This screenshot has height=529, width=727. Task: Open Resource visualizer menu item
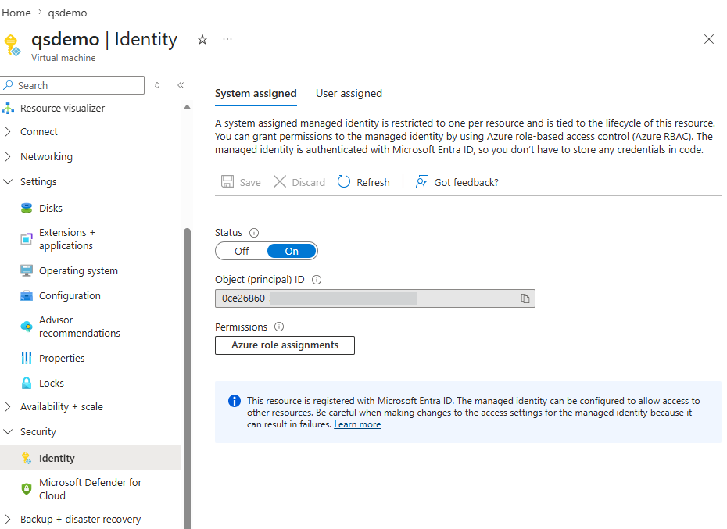(x=63, y=108)
